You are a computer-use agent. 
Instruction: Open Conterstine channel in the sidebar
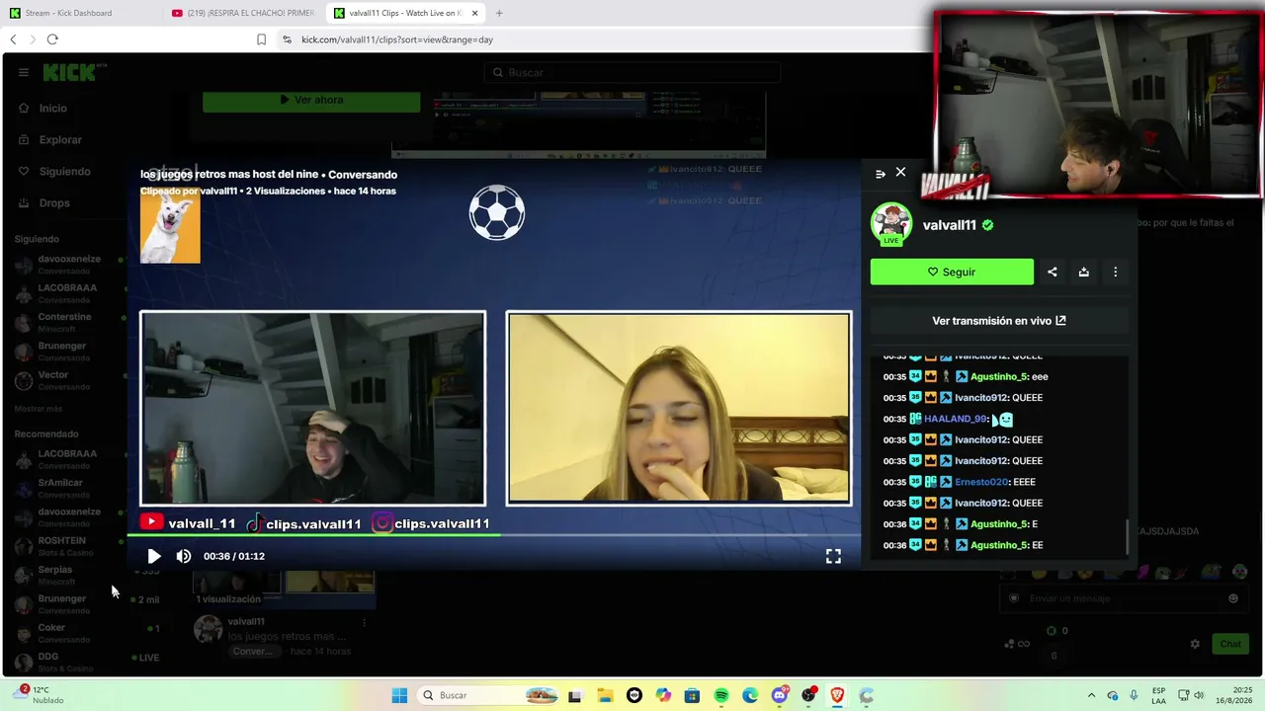click(64, 322)
